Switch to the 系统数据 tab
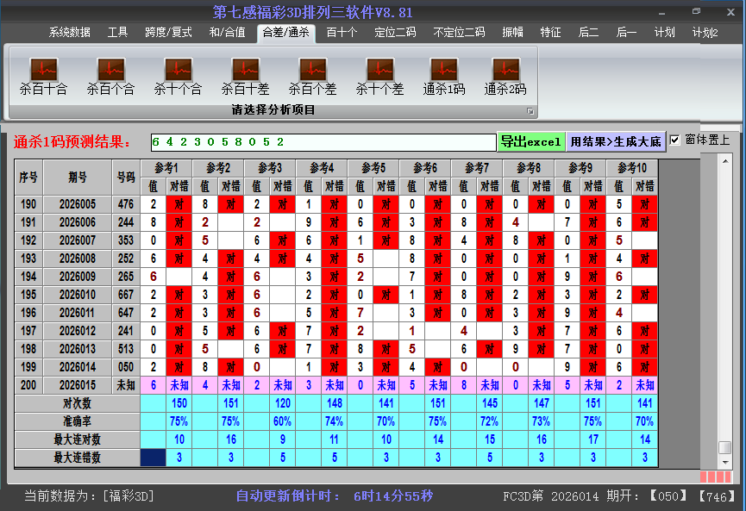Image resolution: width=746 pixels, height=511 pixels. 69,33
